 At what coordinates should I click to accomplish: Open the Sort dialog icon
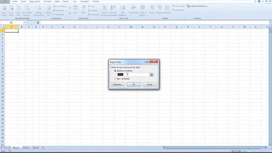pos(75,9)
